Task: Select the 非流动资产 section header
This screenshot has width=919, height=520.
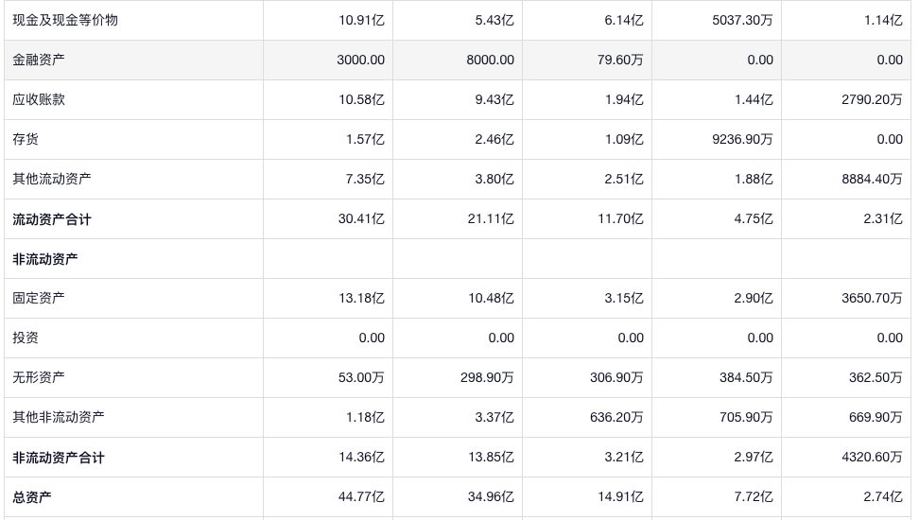Action: [x=45, y=259]
